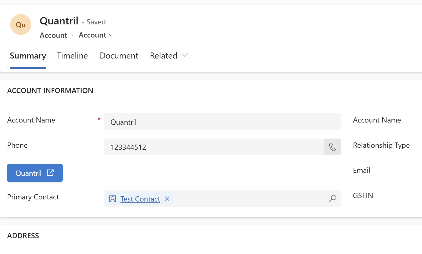Remove Test Contact using the X icon
Image resolution: width=422 pixels, height=254 pixels.
pyautogui.click(x=167, y=199)
